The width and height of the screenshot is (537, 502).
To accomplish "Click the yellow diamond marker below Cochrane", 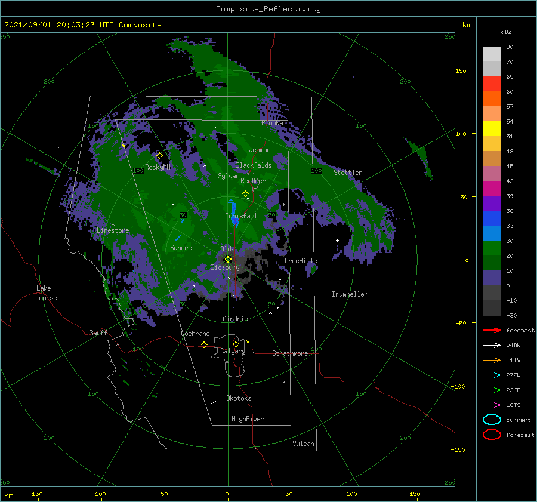I will (x=204, y=344).
